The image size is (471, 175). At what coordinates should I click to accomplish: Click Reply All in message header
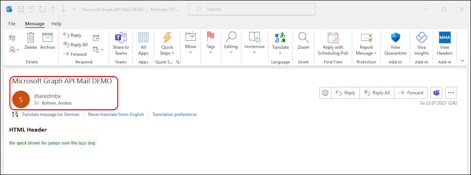(x=377, y=93)
